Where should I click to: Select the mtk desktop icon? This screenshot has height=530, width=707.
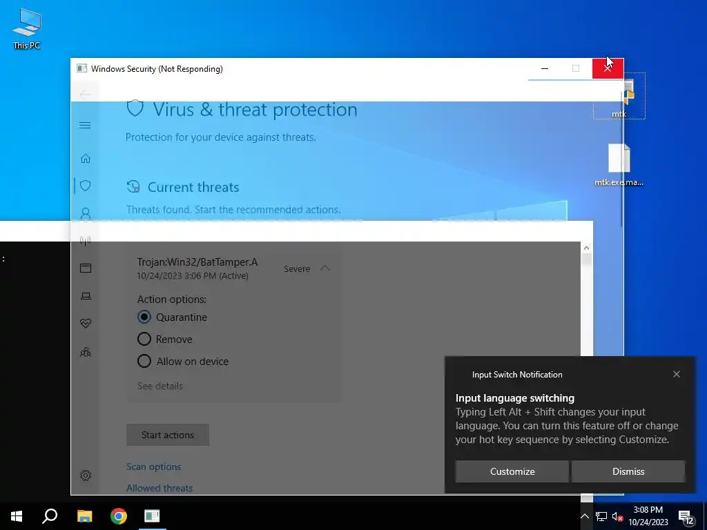619,96
